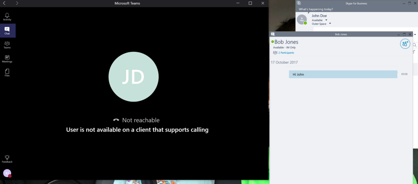Open the Files section in Teams
The height and width of the screenshot is (184, 418).
click(7, 72)
